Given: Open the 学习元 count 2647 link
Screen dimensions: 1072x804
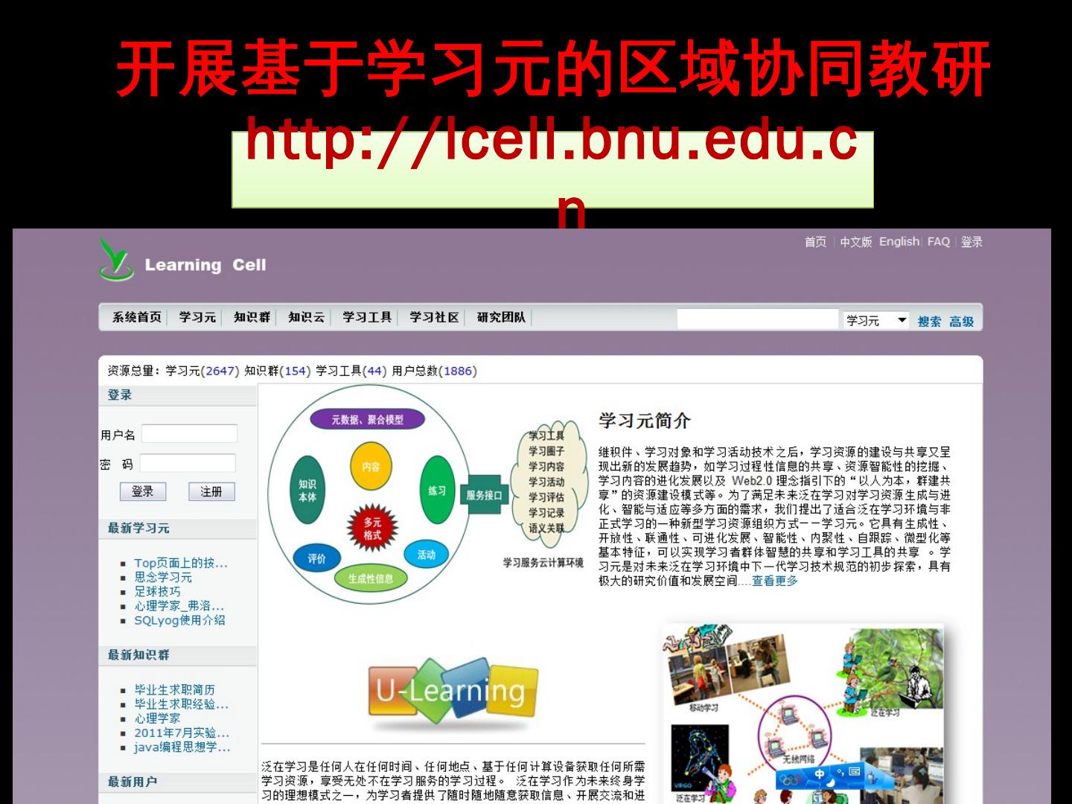Looking at the screenshot, I should (220, 371).
